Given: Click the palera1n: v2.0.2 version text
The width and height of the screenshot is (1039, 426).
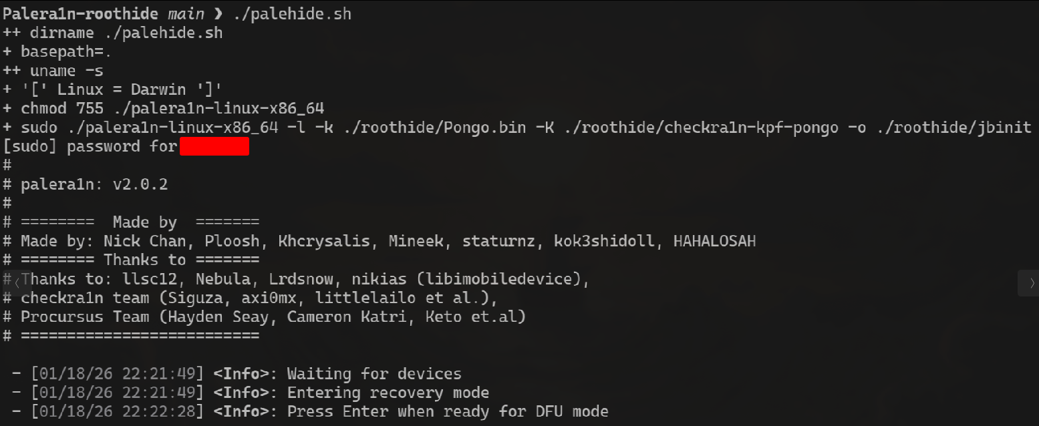Looking at the screenshot, I should (94, 184).
